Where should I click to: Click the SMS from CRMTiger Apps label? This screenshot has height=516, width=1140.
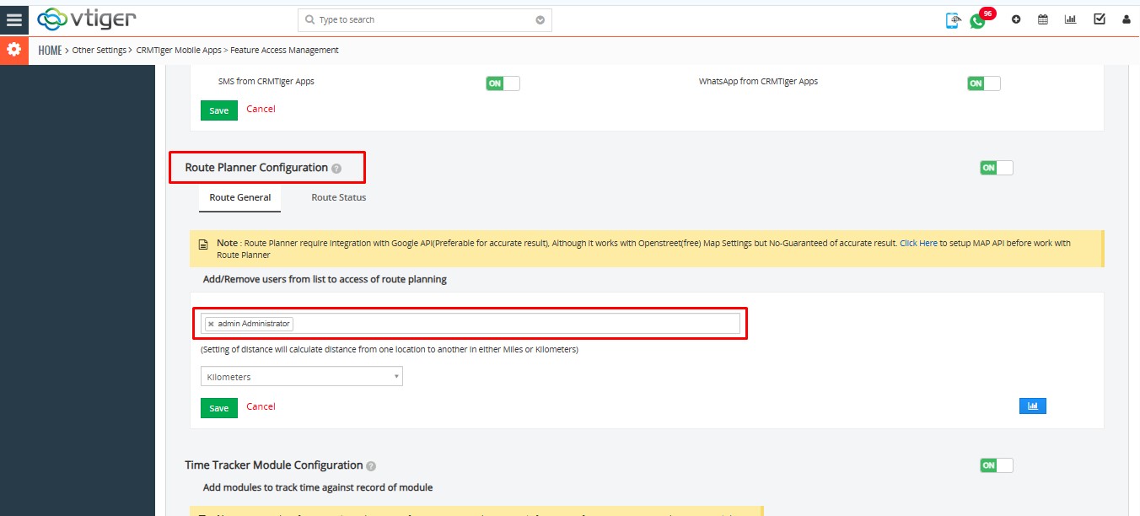[266, 82]
